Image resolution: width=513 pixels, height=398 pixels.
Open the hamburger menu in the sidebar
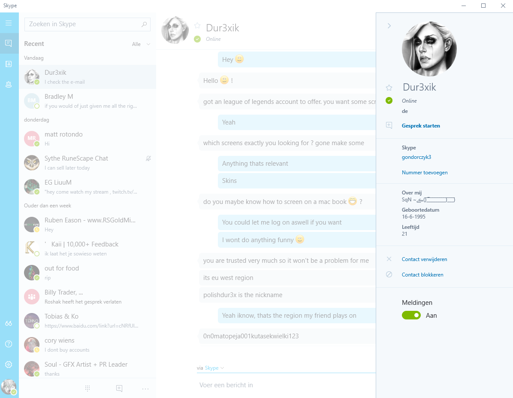tap(9, 23)
